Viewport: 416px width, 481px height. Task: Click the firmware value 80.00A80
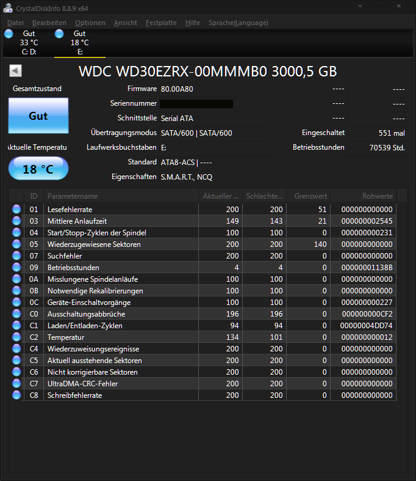(x=177, y=89)
